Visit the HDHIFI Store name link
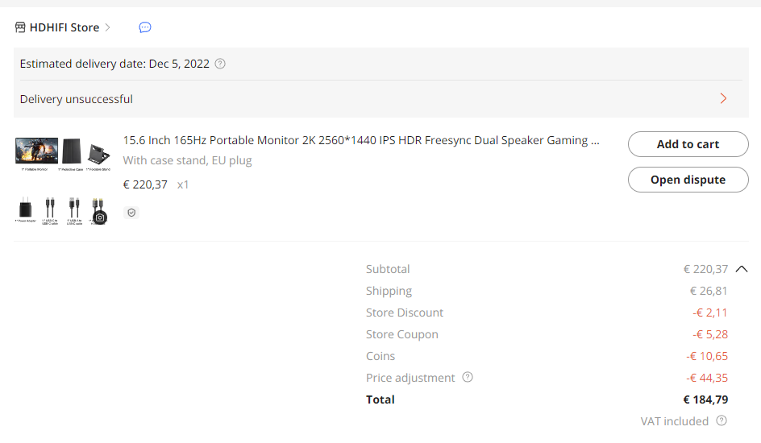The width and height of the screenshot is (761, 443). click(64, 27)
